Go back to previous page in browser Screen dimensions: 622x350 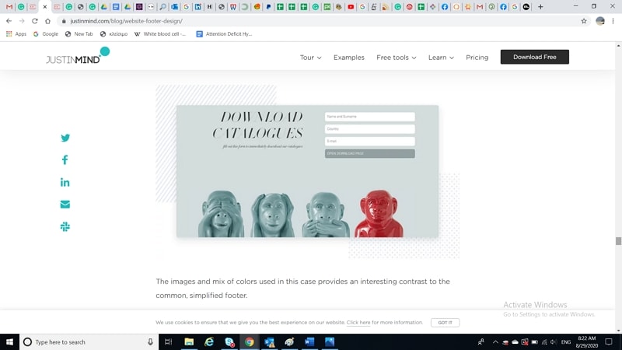(9, 21)
